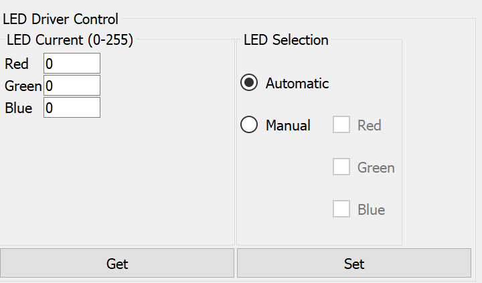This screenshot has width=482, height=283.
Task: Click the LED Current (0-255) group heading
Action: (70, 40)
